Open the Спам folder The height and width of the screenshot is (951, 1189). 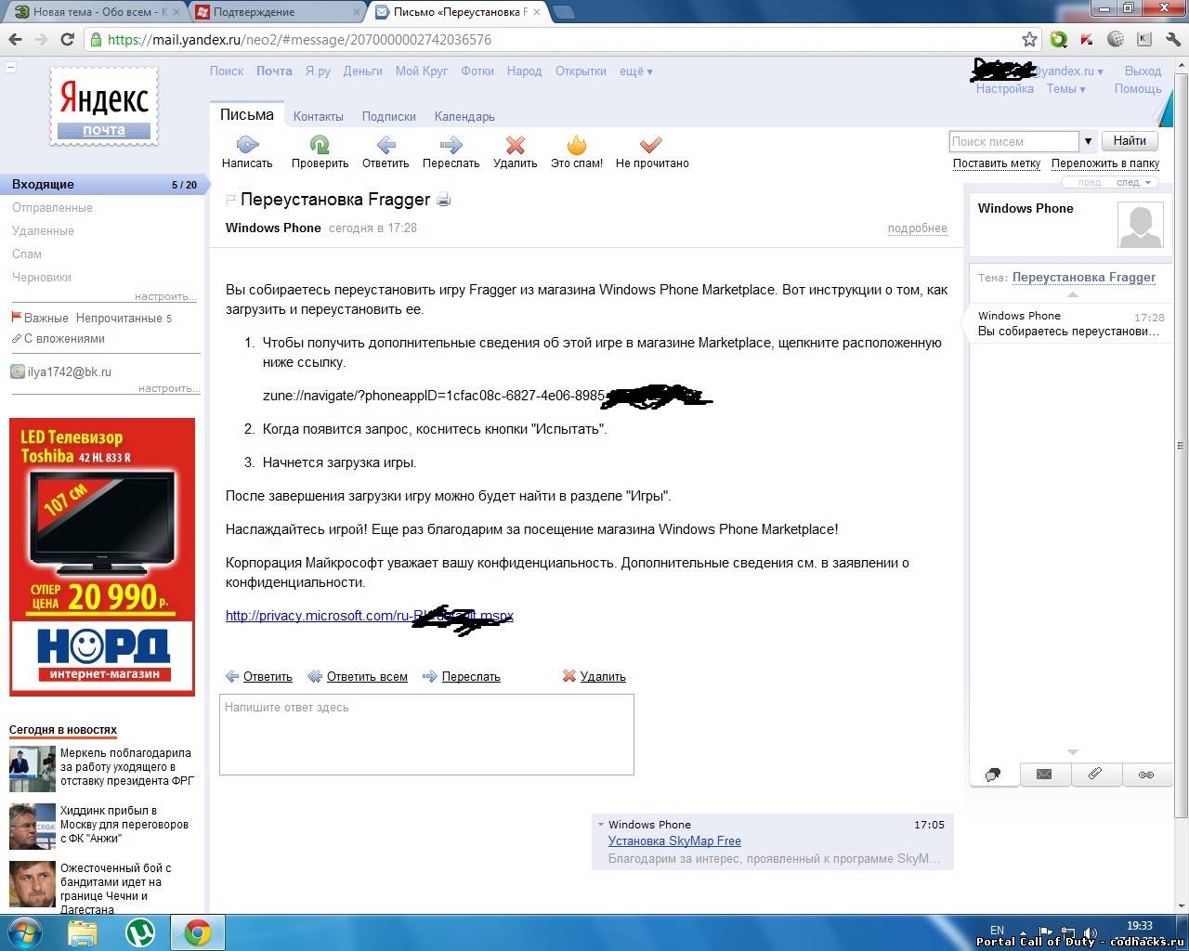click(27, 254)
